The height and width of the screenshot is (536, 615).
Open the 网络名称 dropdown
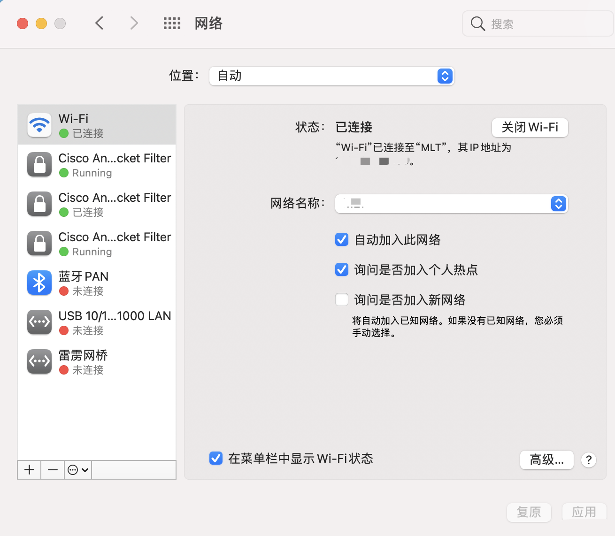451,204
